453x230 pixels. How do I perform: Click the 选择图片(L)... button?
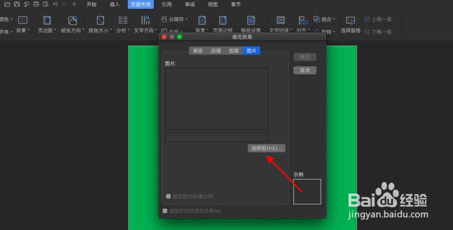pos(266,149)
